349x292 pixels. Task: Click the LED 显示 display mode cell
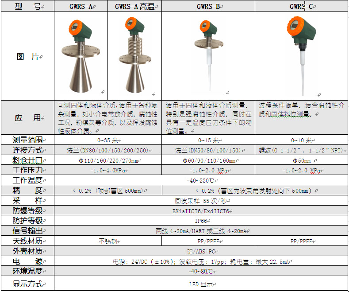click(x=201, y=284)
